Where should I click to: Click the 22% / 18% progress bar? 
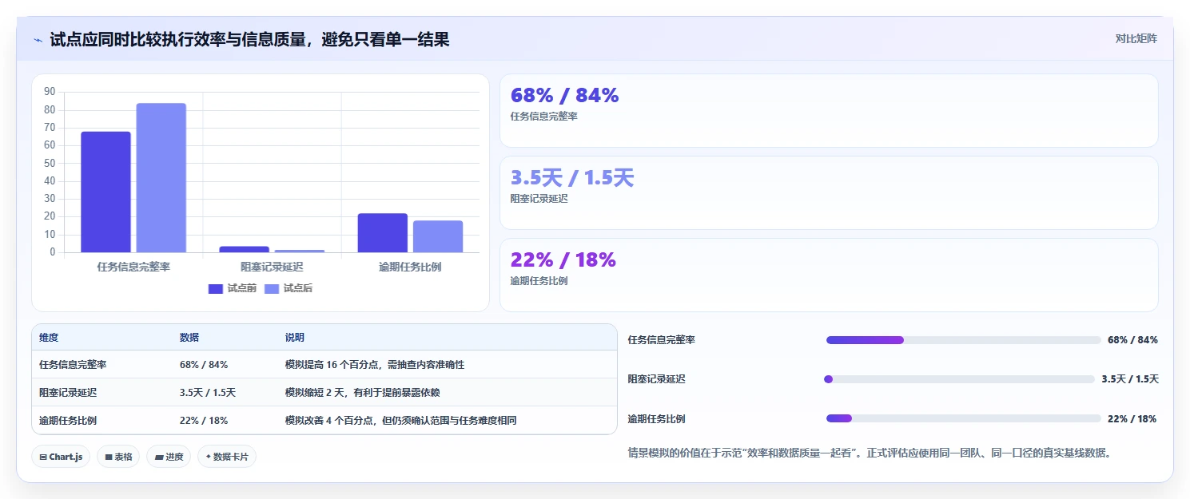tap(964, 418)
